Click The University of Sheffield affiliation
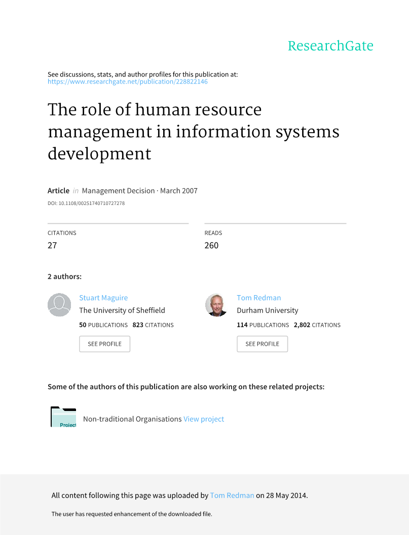This screenshot has width=409, height=535. (x=122, y=310)
